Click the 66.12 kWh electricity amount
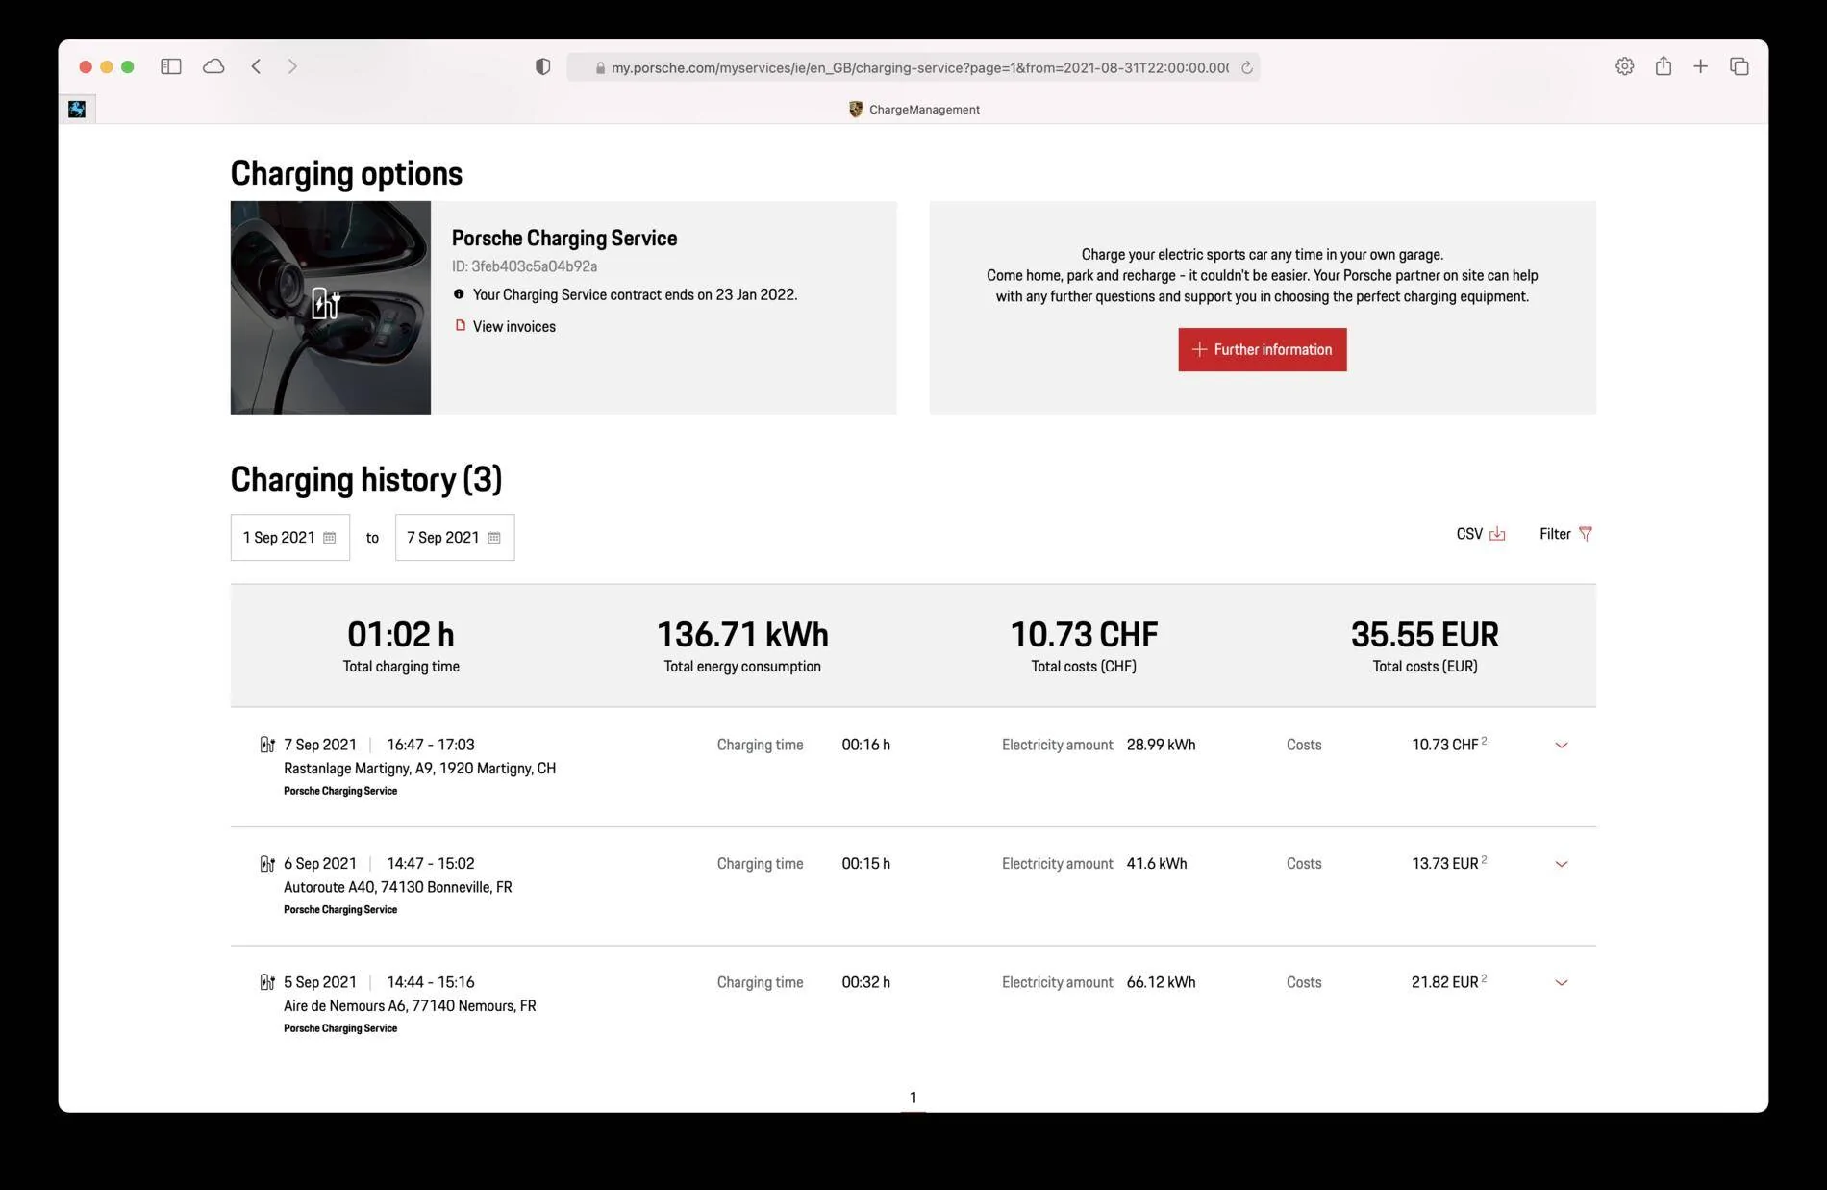 (1161, 982)
